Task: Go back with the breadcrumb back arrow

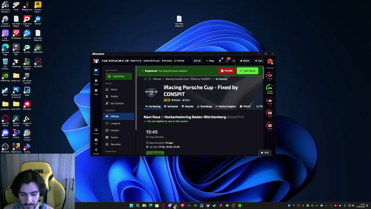Action: [x=145, y=79]
